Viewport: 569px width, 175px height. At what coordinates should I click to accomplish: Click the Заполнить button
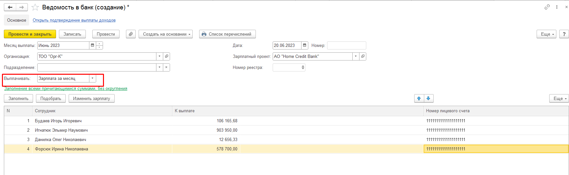click(18, 98)
